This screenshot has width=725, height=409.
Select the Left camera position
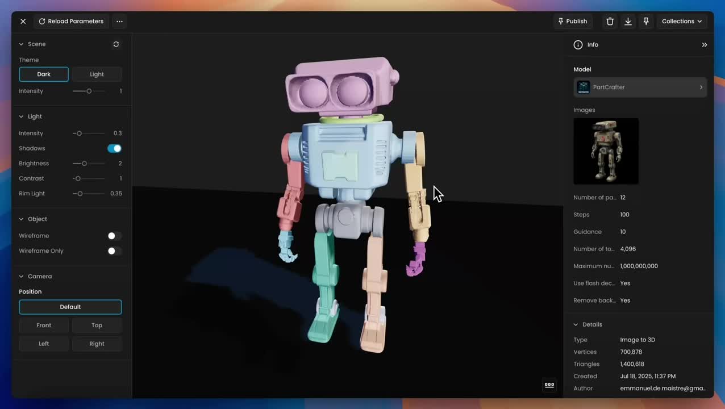coord(44,344)
